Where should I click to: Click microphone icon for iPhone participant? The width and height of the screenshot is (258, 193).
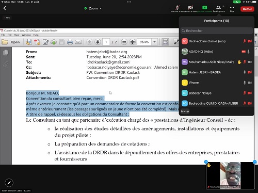pyautogui.click(x=245, y=83)
